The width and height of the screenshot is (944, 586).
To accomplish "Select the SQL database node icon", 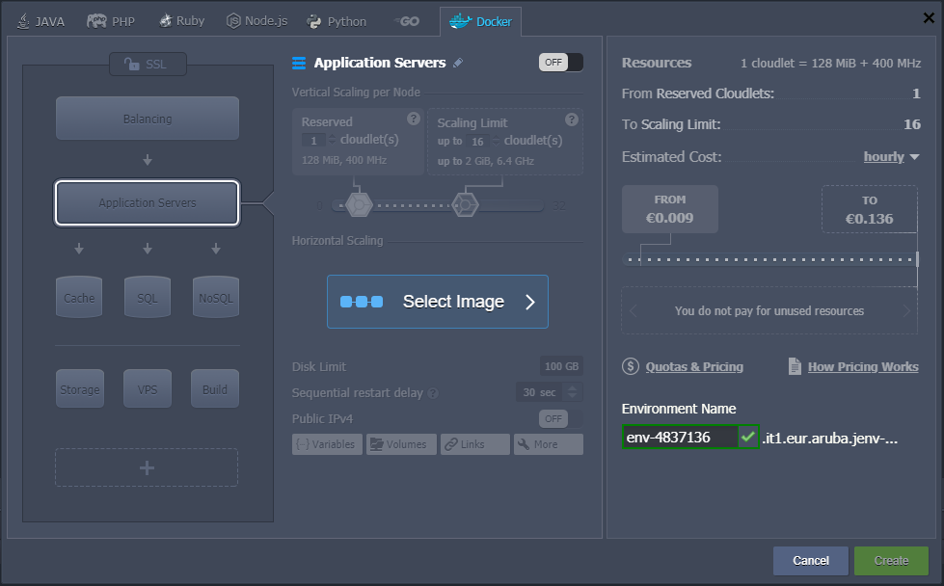I will coord(147,297).
